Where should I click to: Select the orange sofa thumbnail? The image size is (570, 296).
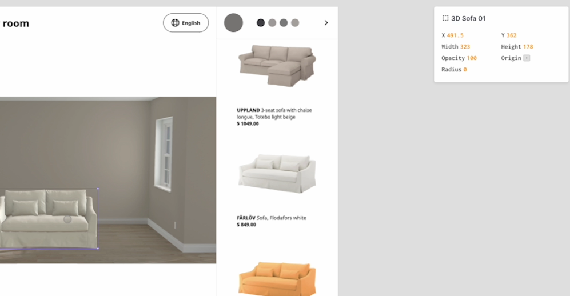(x=277, y=279)
